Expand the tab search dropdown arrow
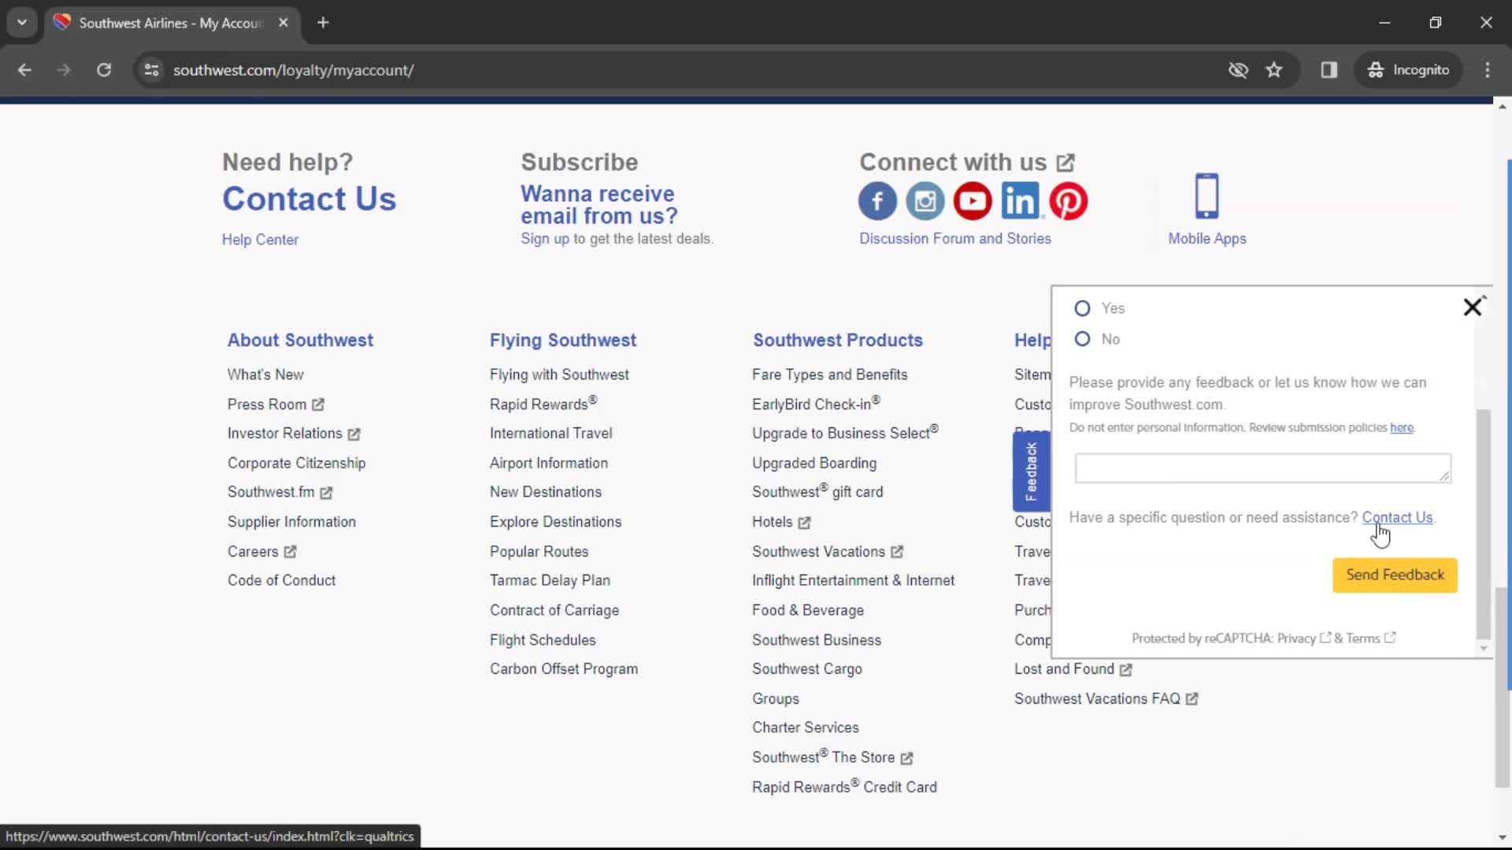The image size is (1512, 850). coord(22,23)
